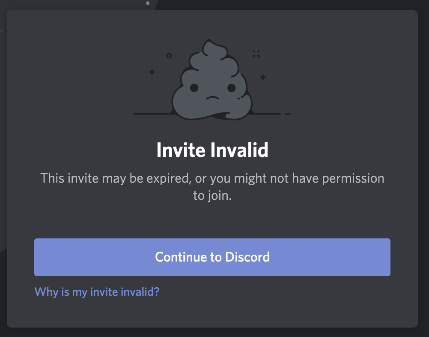Click the short dash right of the ground line
The height and width of the screenshot is (337, 429).
288,114
